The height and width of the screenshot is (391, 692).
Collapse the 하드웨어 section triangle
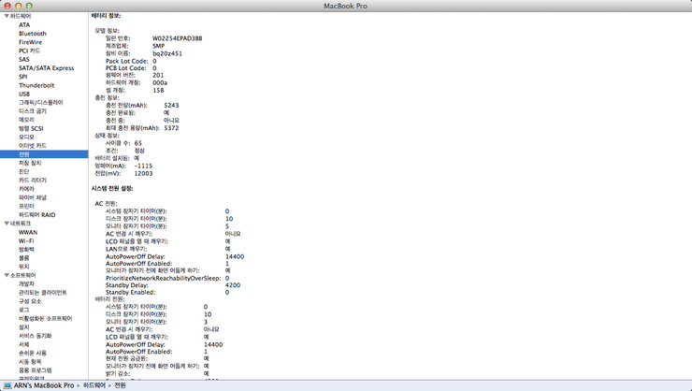(x=6, y=16)
